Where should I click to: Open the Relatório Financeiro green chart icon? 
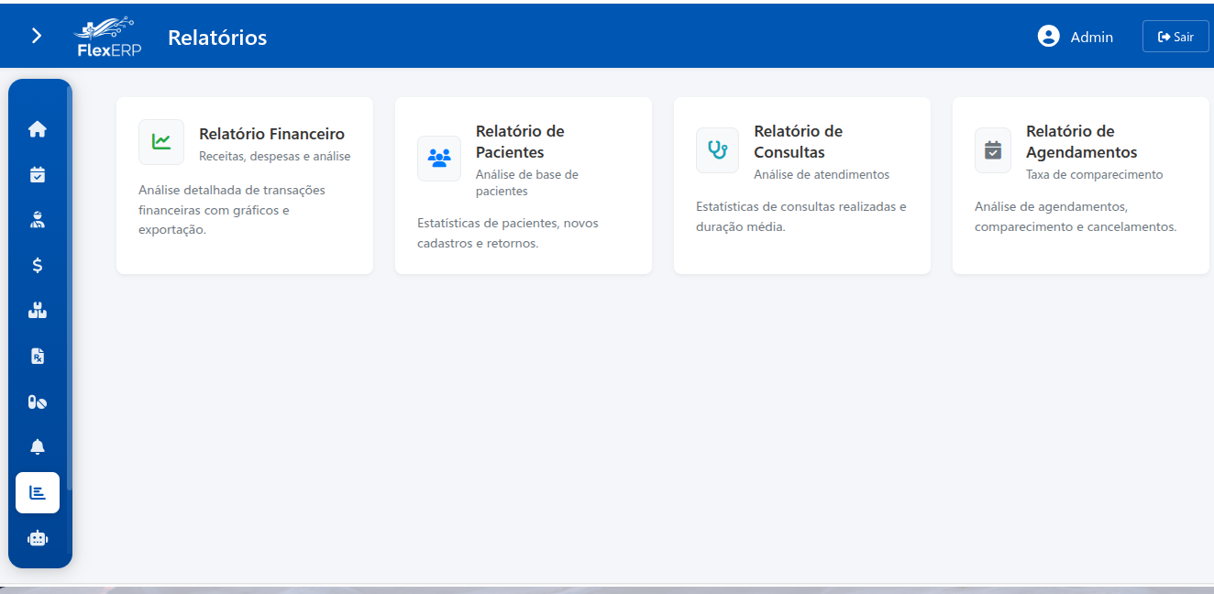click(x=161, y=142)
